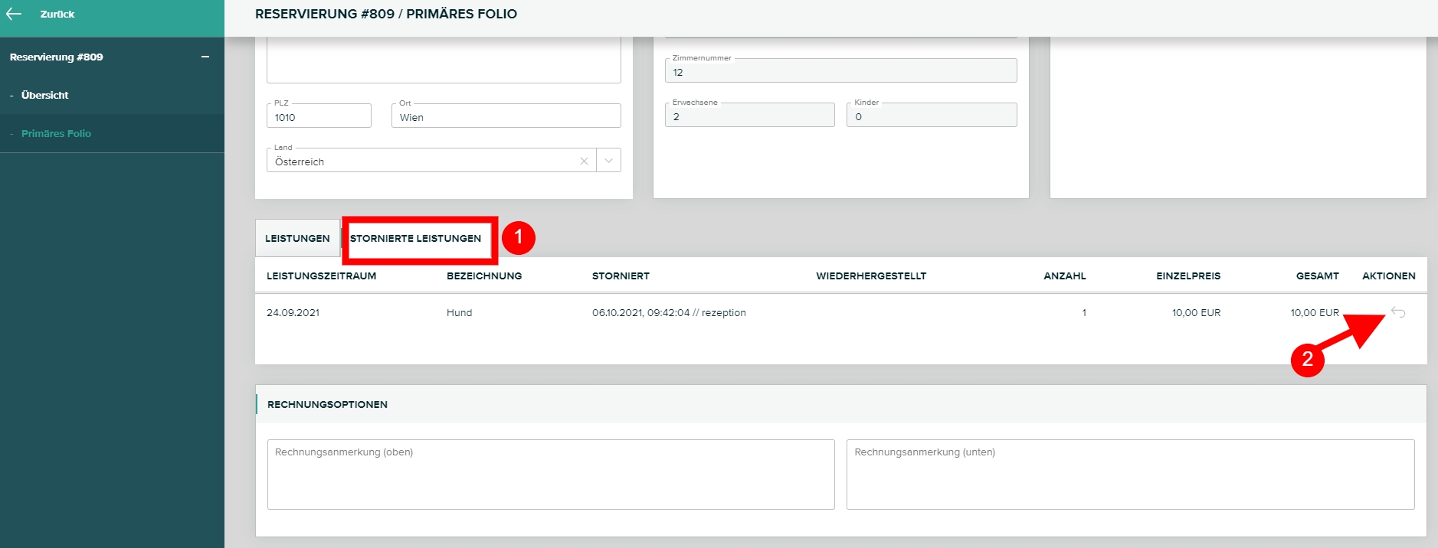Screen dimensions: 1438x548
Task: Click the Ort field containing Wien
Action: point(506,117)
